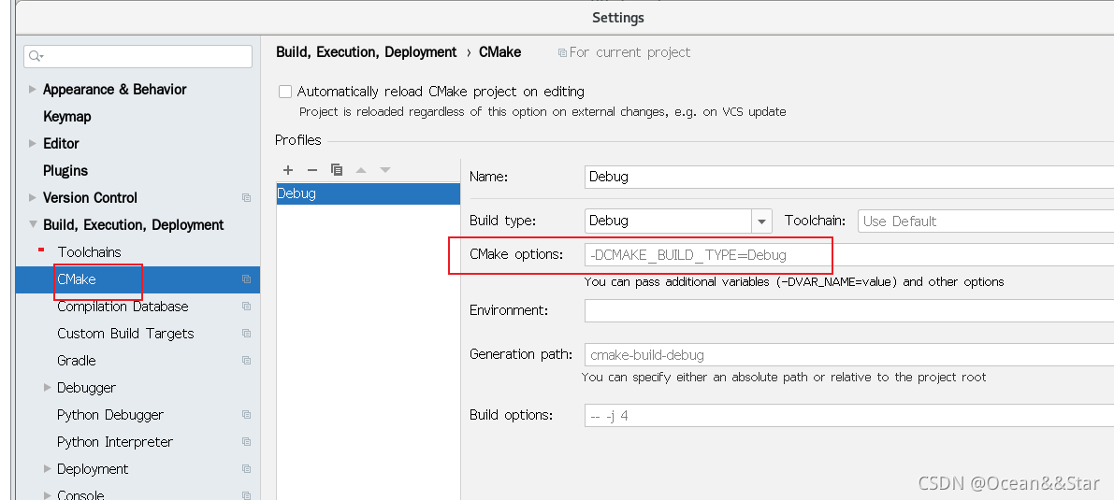This screenshot has height=500, width=1114.
Task: Expand the Version Control section
Action: [x=32, y=197]
